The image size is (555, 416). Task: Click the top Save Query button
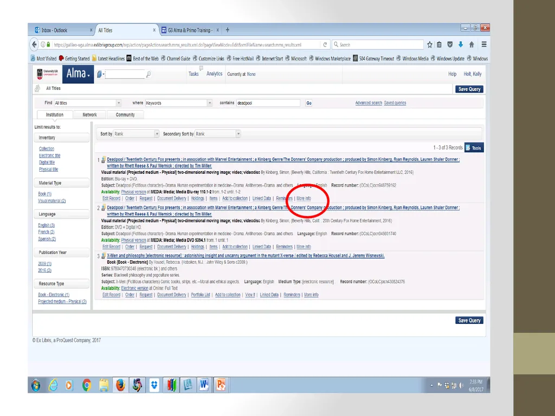click(469, 89)
